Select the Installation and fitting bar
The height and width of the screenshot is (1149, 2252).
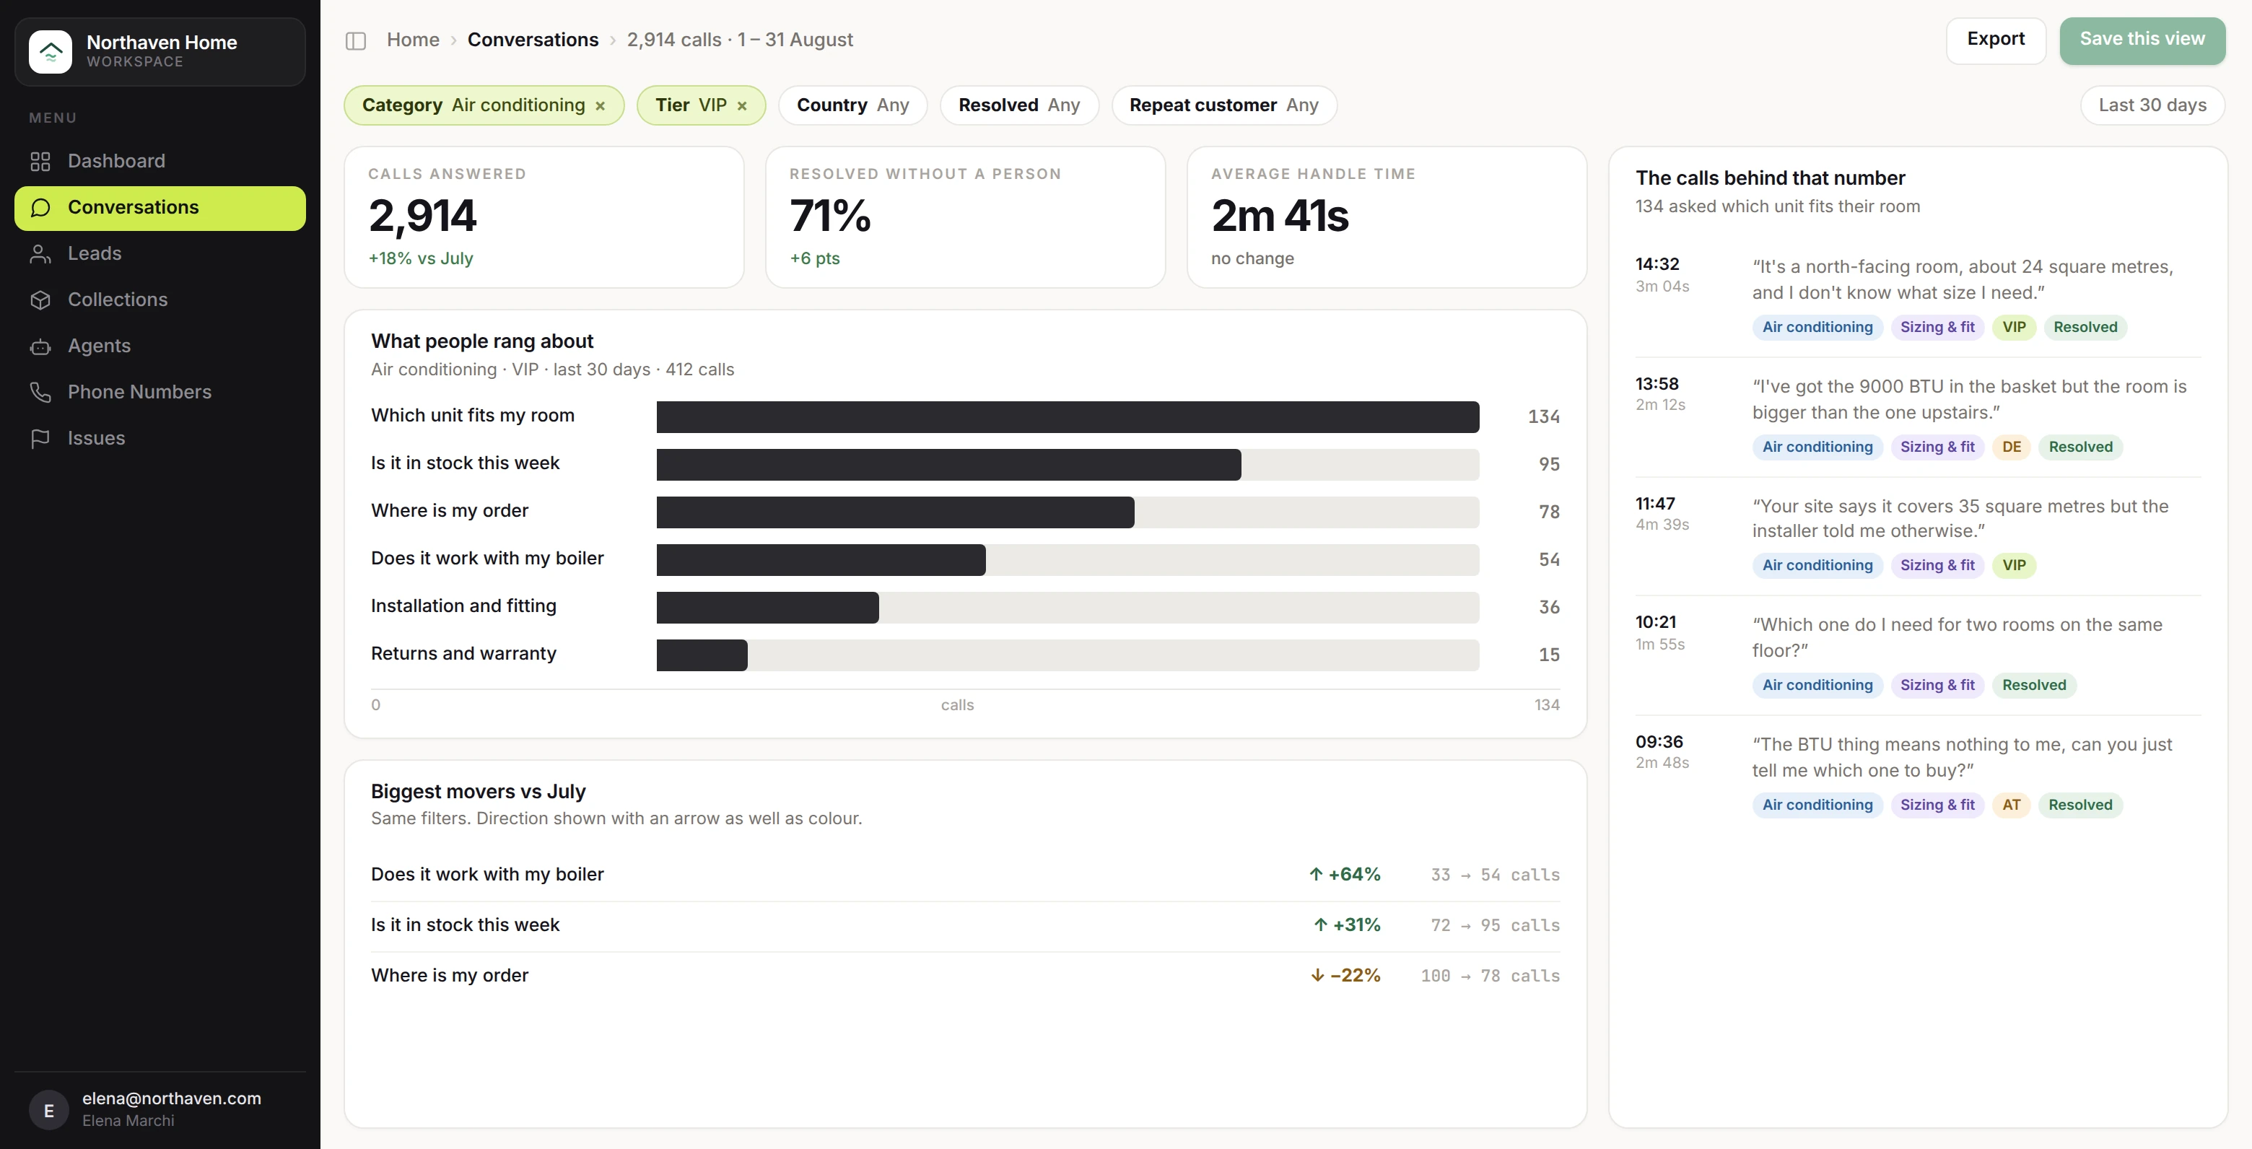[x=767, y=607]
